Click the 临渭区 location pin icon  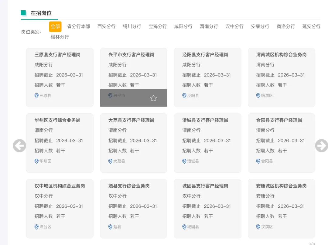258,96
